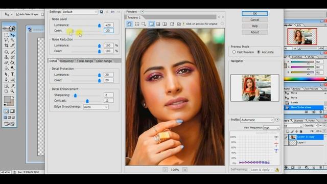
Task: Select the Preview 1 tab
Action: point(134,17)
